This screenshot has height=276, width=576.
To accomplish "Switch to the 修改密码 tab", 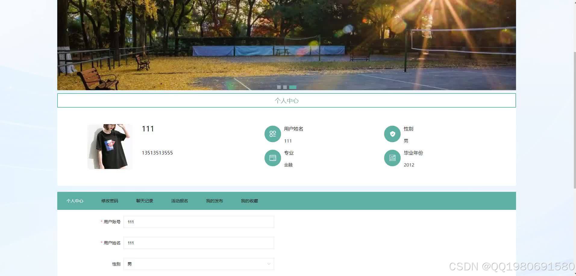I will click(110, 201).
